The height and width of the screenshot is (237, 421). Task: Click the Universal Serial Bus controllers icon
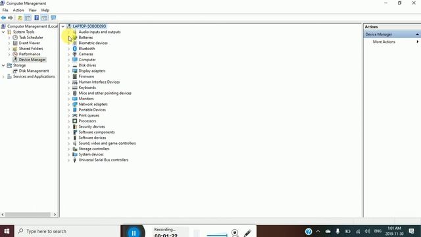(75, 160)
